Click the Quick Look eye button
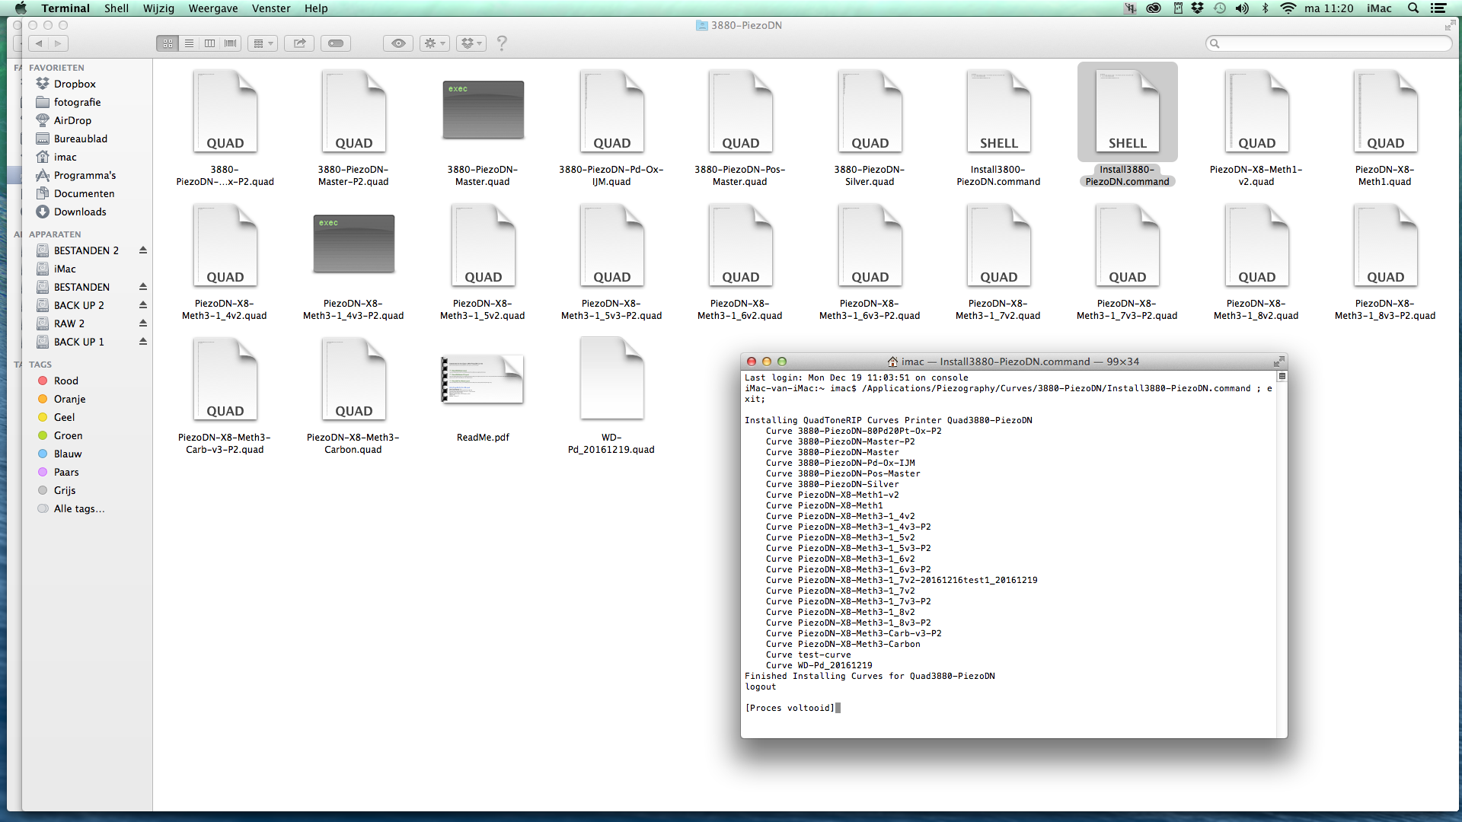Image resolution: width=1462 pixels, height=822 pixels. tap(398, 43)
